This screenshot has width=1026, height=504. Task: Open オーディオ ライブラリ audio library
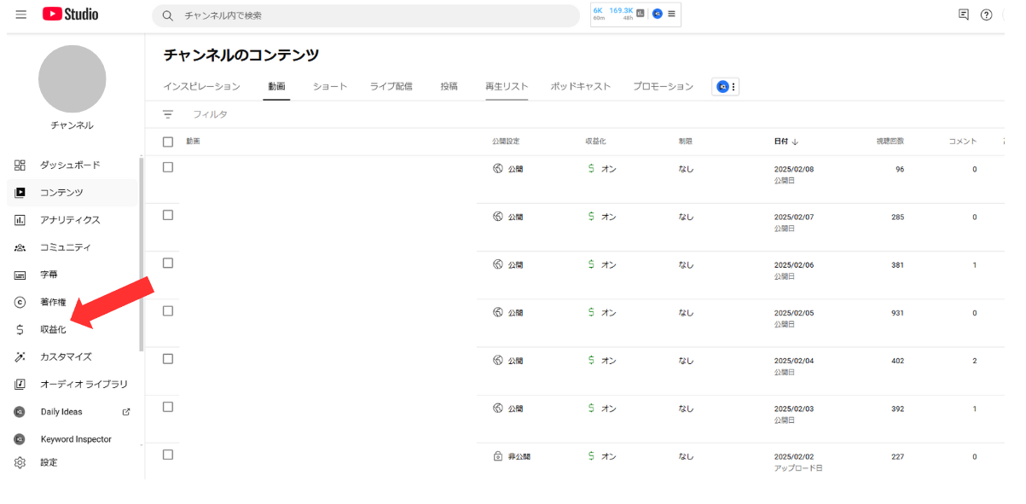(84, 384)
